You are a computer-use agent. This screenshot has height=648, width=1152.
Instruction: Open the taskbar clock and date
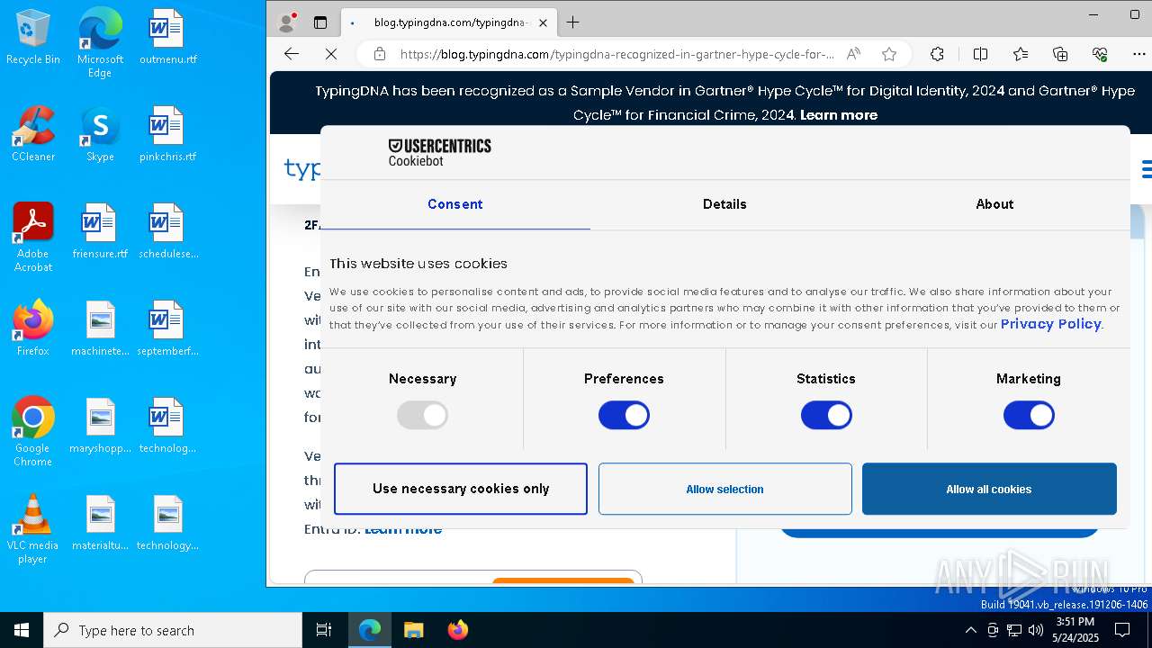1075,630
